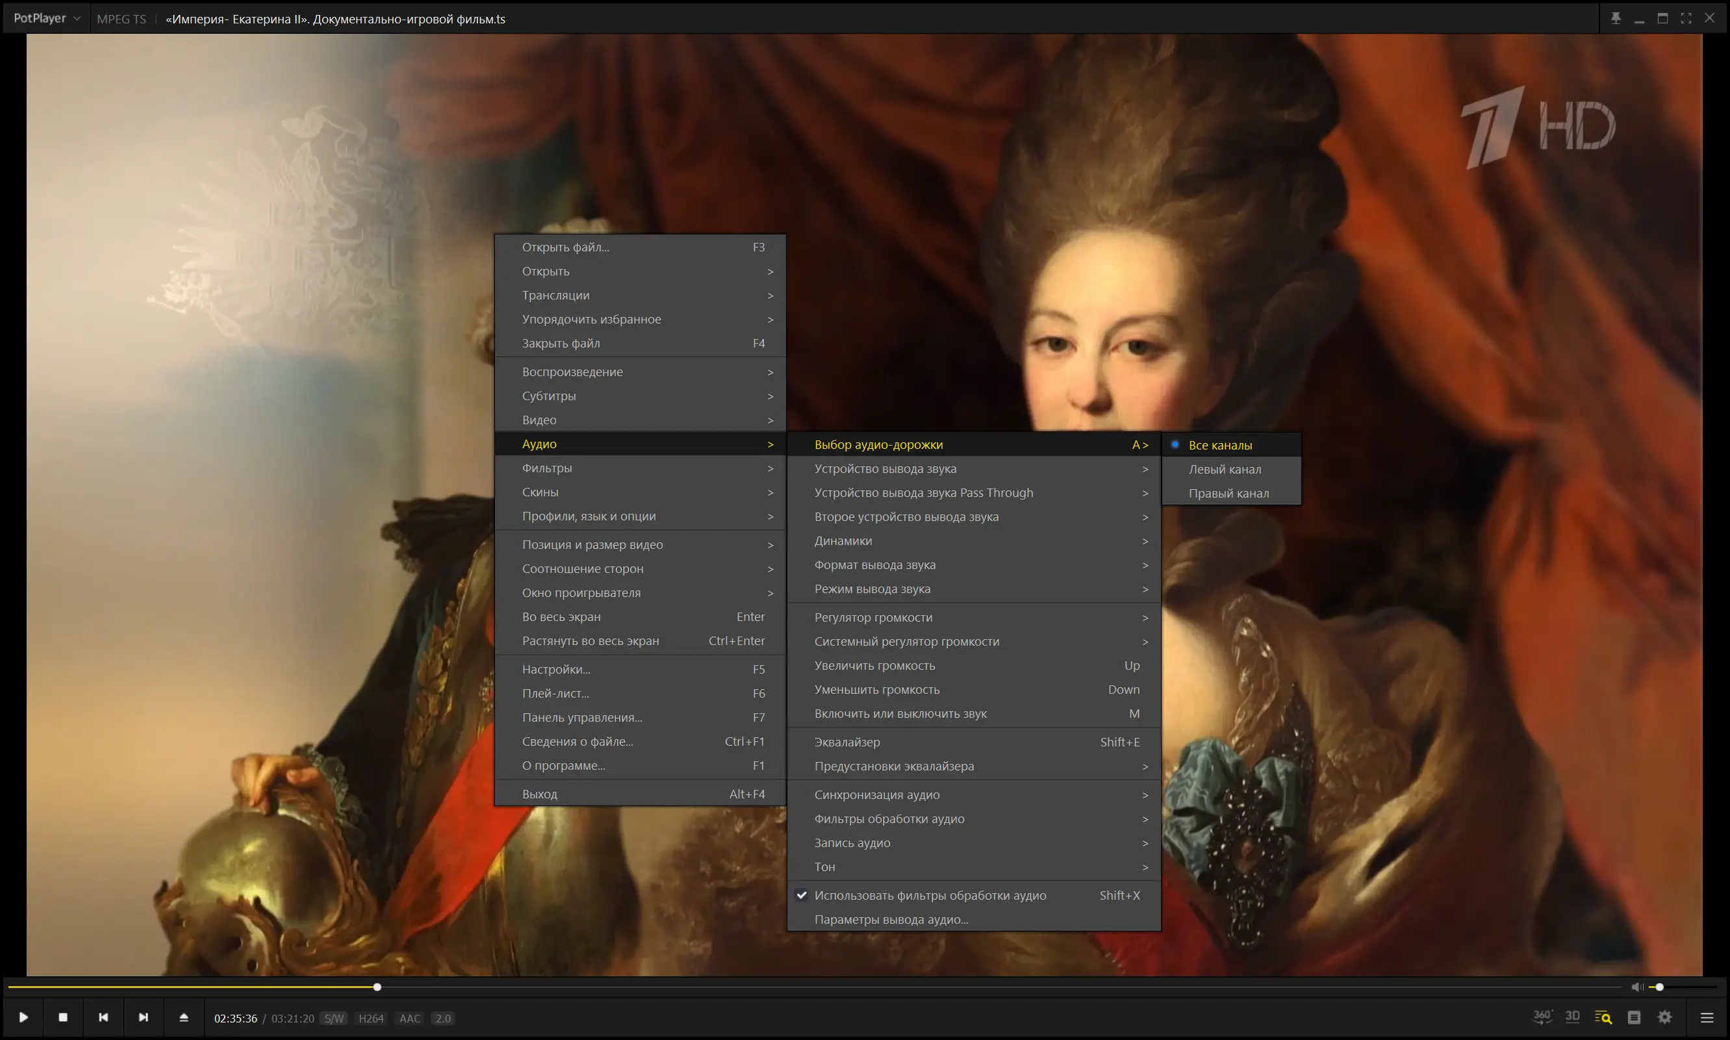
Task: Toggle 360 degree video mode icon
Action: click(1542, 1017)
